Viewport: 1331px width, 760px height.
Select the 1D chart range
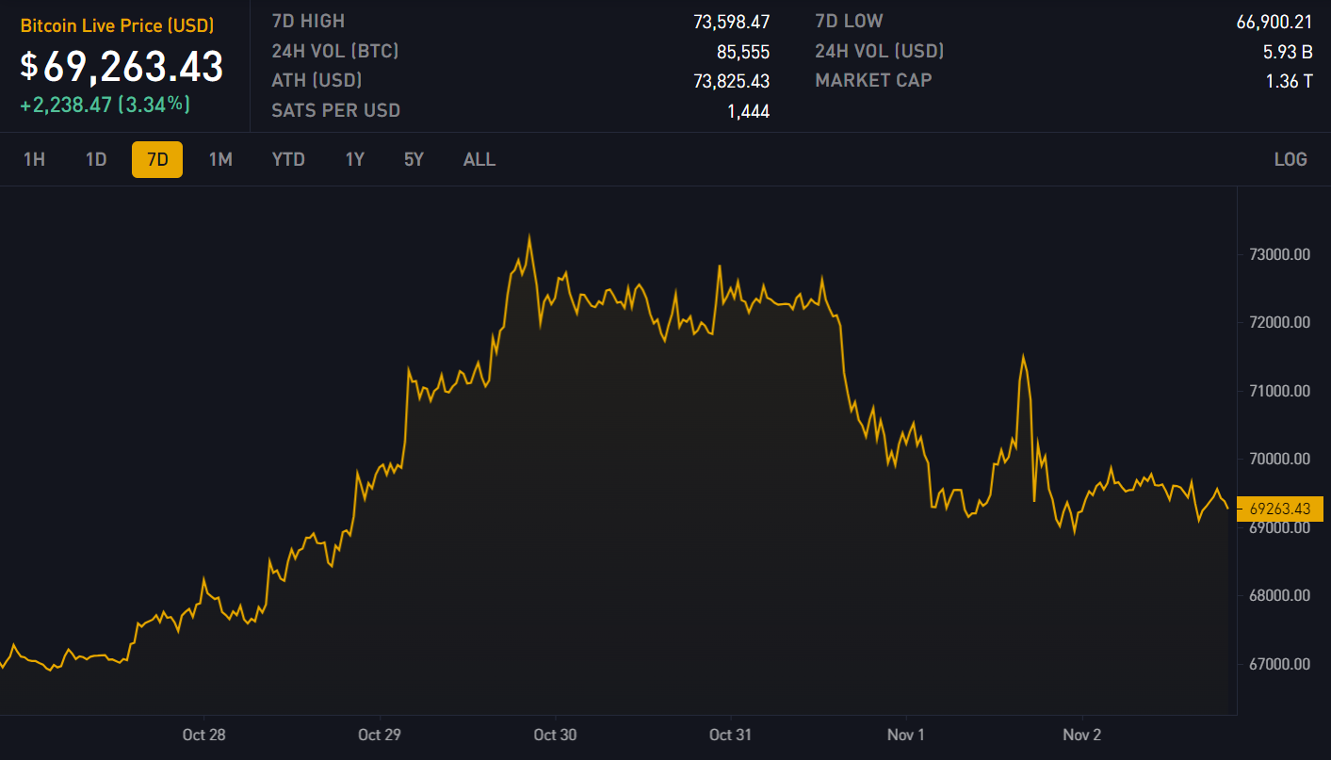pos(96,159)
